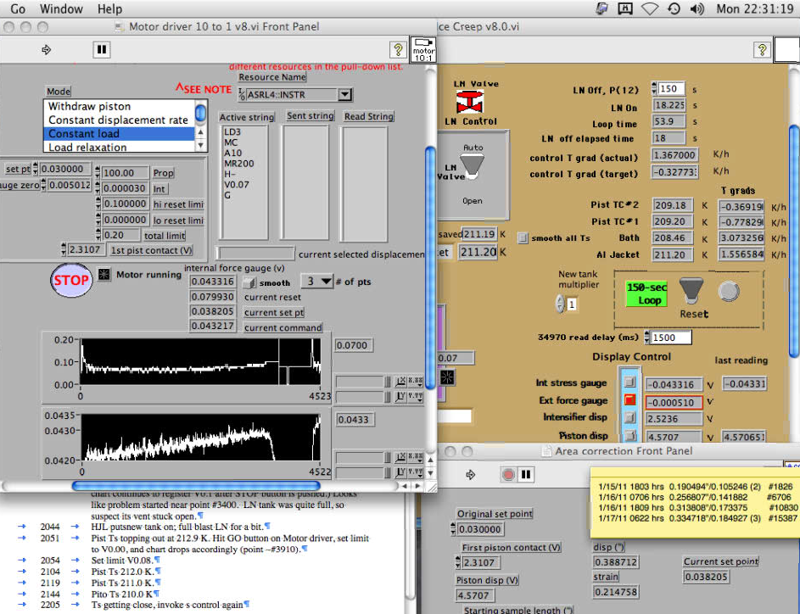This screenshot has height=614, width=800.
Task: Toggle the smooth all Ts checkbox
Action: [523, 238]
